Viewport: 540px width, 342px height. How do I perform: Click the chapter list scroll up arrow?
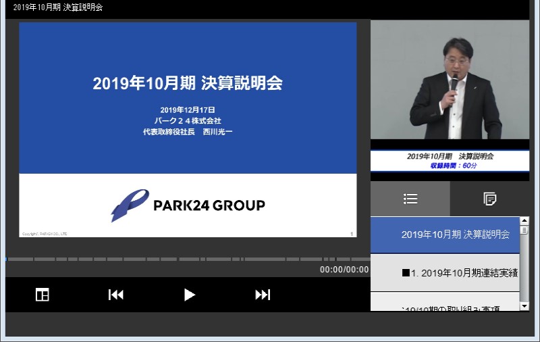coord(524,220)
